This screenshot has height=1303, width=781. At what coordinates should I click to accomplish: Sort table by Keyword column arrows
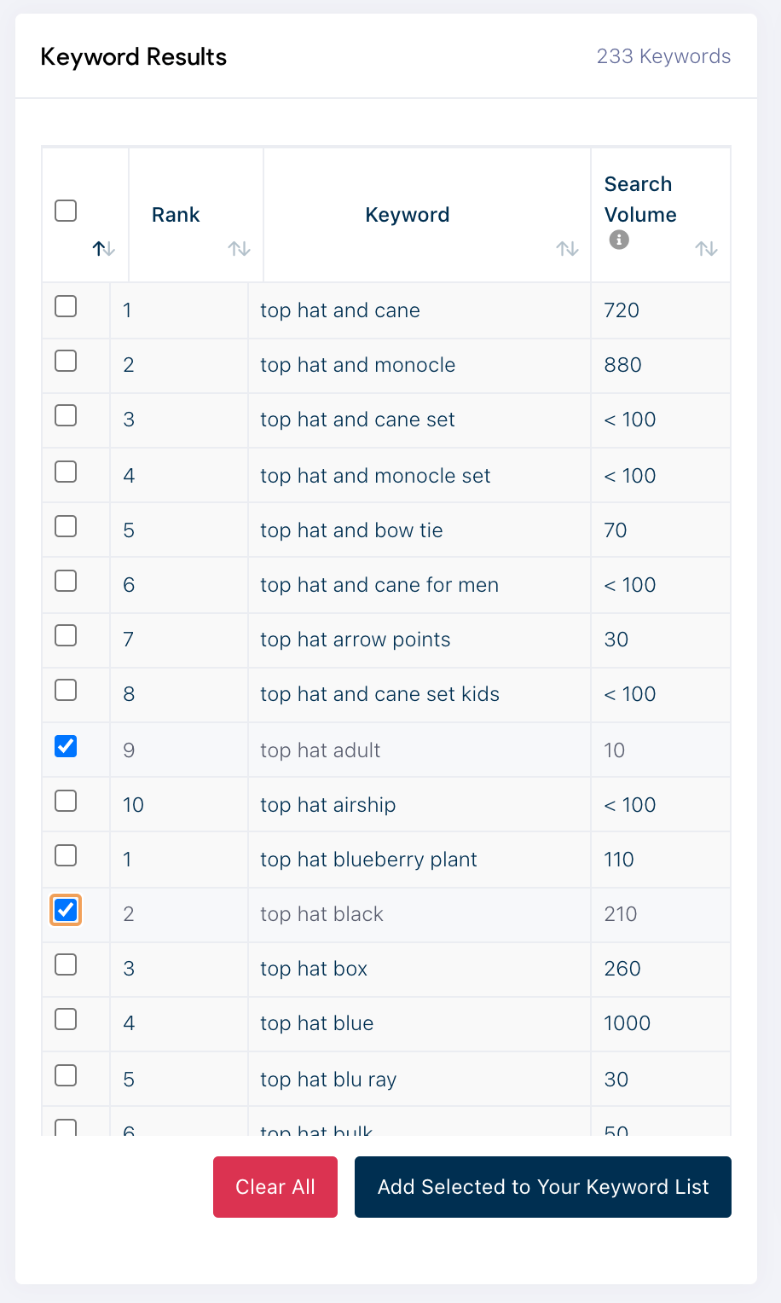pos(567,249)
